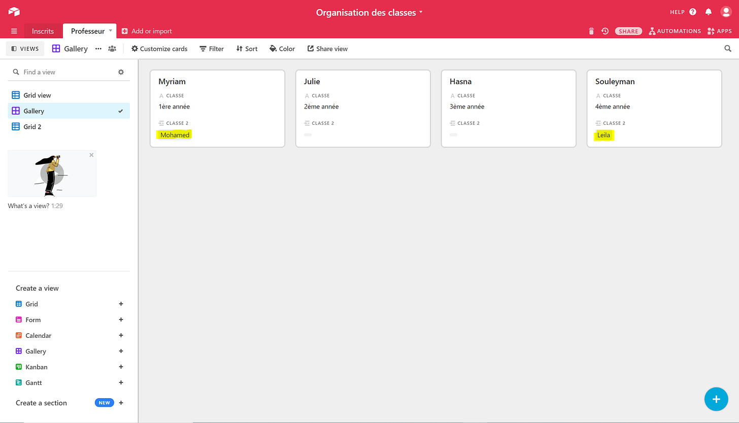
Task: Click Share view
Action: click(x=327, y=49)
